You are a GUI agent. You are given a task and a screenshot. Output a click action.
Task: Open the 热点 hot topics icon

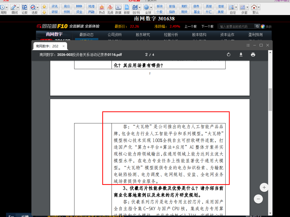pyautogui.click(x=102, y=7)
